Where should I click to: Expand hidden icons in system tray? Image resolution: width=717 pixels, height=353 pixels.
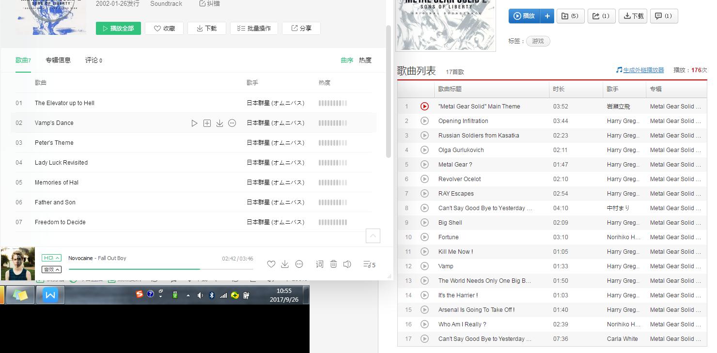(x=187, y=294)
